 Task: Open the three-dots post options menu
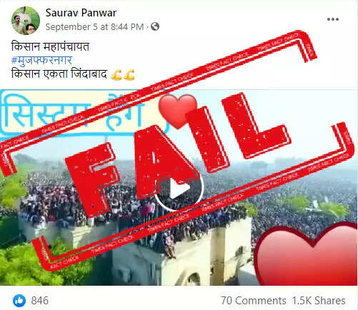[333, 19]
